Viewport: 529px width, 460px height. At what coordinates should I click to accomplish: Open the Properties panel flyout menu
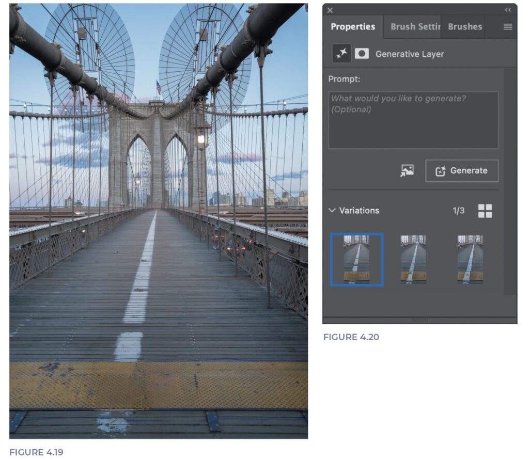coord(508,27)
